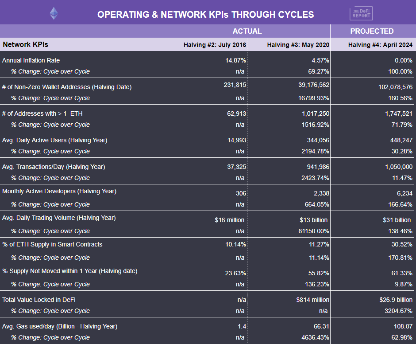Click the 1,050,000 projected transactions value
Viewport: 416px width, 344px height.
coord(399,167)
